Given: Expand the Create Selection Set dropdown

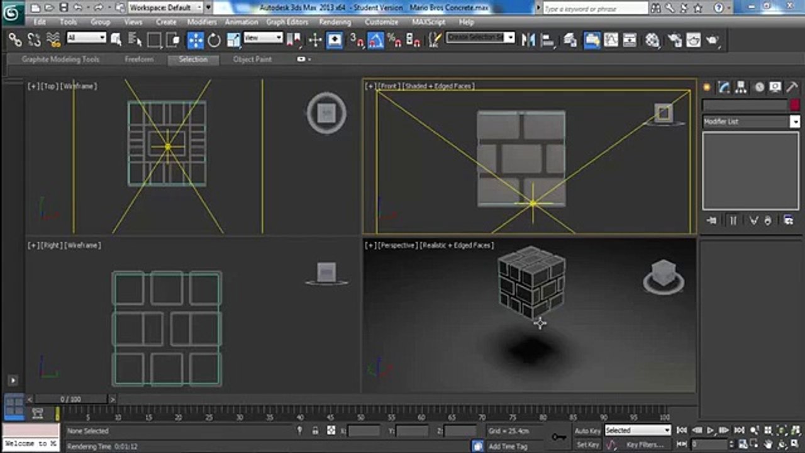Looking at the screenshot, I should (510, 38).
